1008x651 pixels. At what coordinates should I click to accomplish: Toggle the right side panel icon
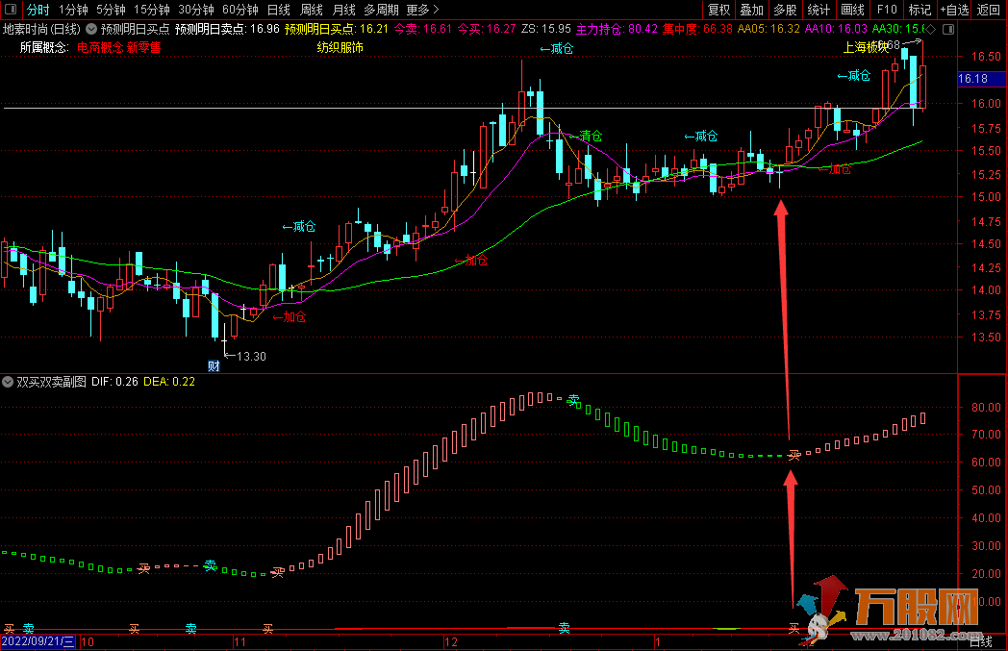pyautogui.click(x=948, y=30)
